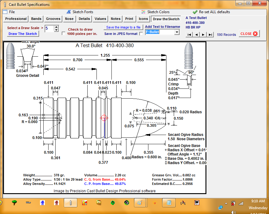Click the 'Volume' 2.20 cc line

[x=105, y=175]
